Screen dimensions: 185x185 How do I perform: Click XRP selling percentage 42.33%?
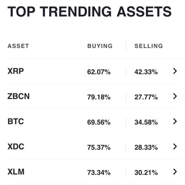point(146,72)
